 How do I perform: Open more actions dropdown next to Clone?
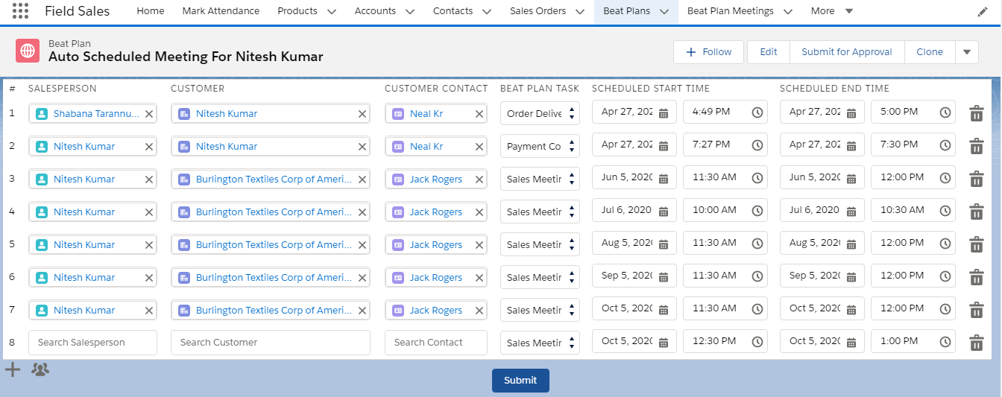967,52
